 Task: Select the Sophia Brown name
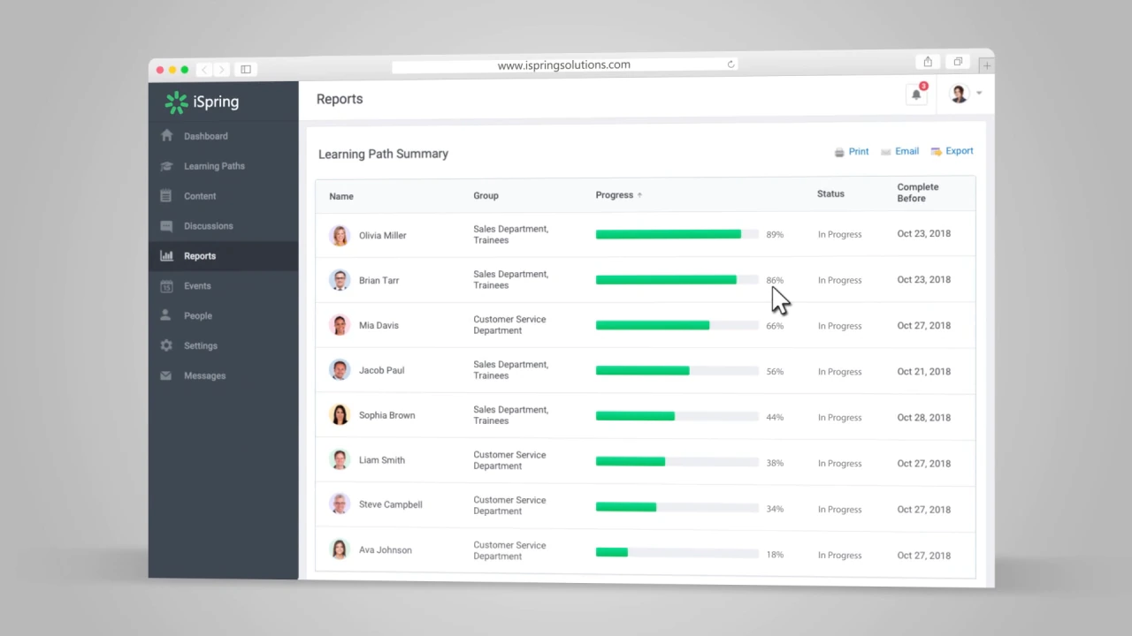[x=386, y=415]
